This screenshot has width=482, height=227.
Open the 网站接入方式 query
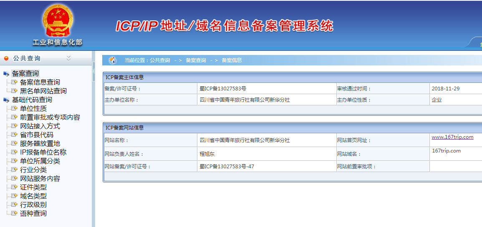(40, 126)
